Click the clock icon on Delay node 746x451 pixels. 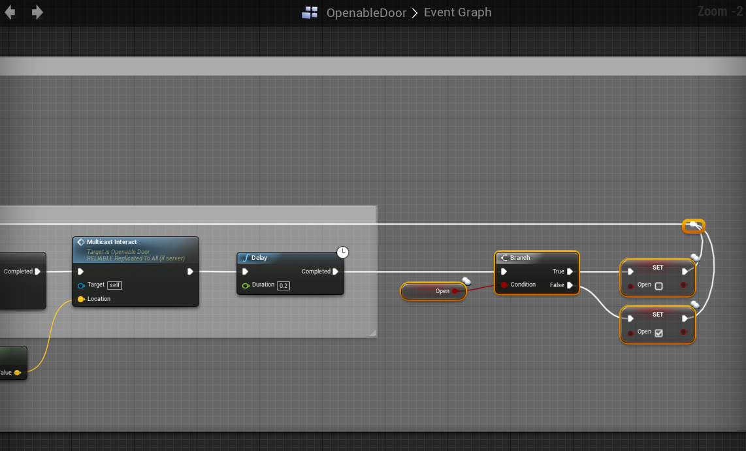[x=342, y=252]
